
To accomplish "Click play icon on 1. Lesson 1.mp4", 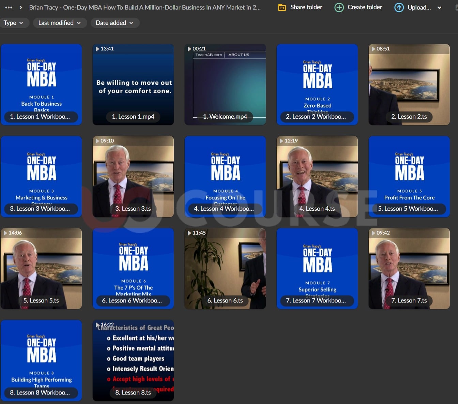I will click(x=97, y=49).
